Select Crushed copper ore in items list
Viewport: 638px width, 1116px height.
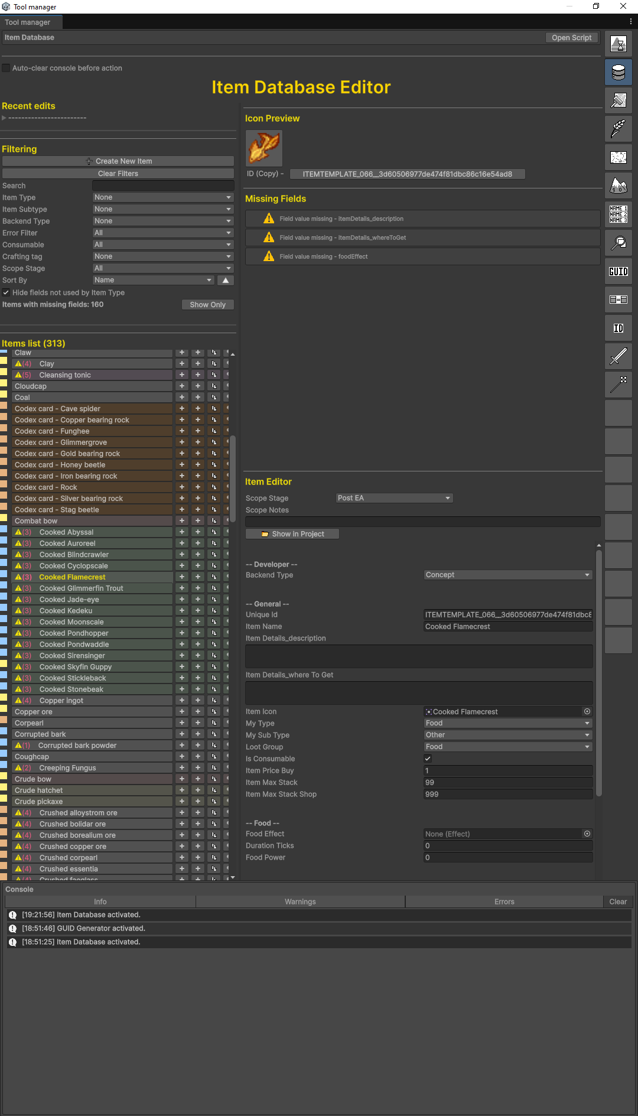tap(92, 847)
